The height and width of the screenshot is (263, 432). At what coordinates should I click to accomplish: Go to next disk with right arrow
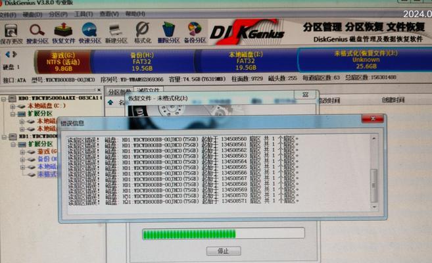click(14, 55)
